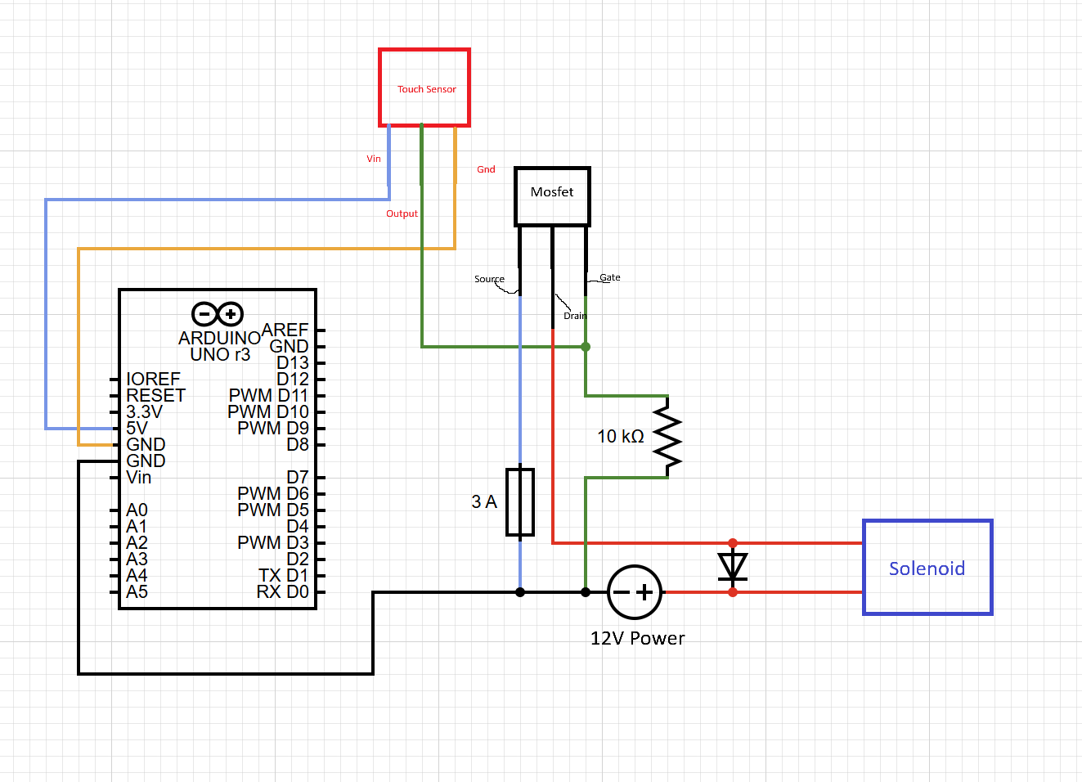
Task: Click the Arduino A2 analog pin
Action: click(137, 542)
